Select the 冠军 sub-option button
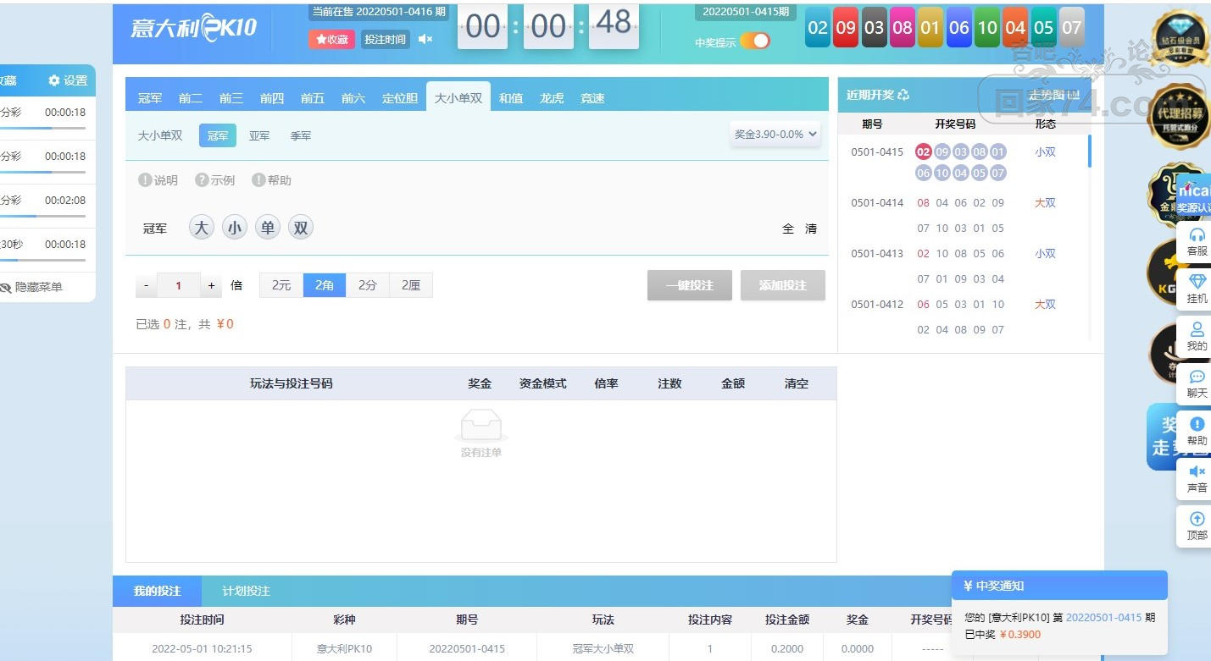Viewport: 1211px width, 661px height. point(218,135)
